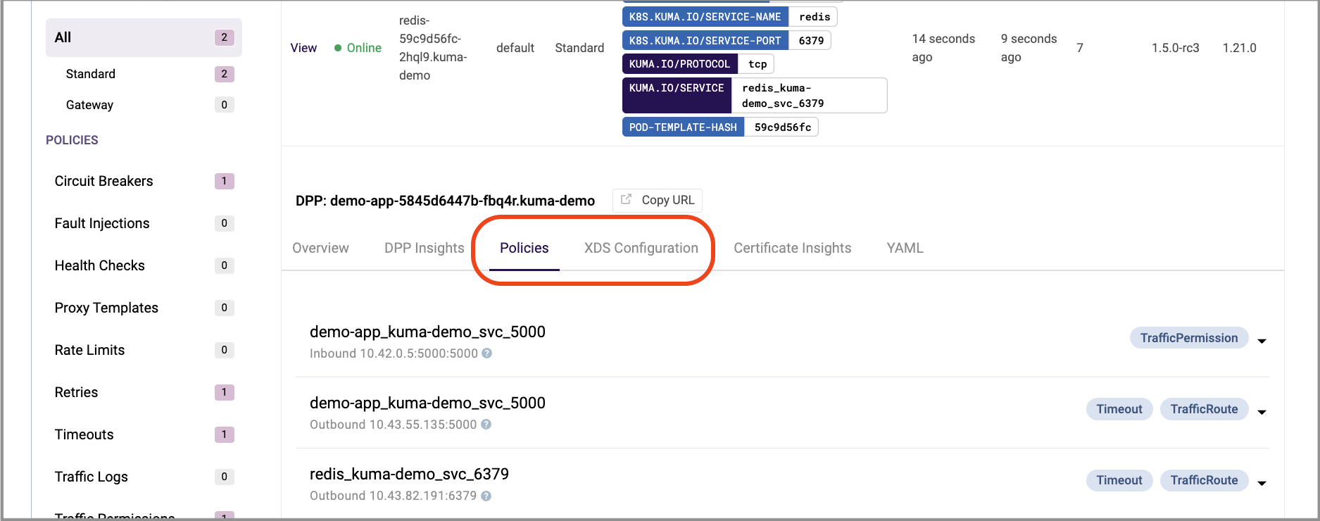Click help icon next to Outbound 10.43.55.135:5000
The image size is (1320, 521).
[486, 425]
